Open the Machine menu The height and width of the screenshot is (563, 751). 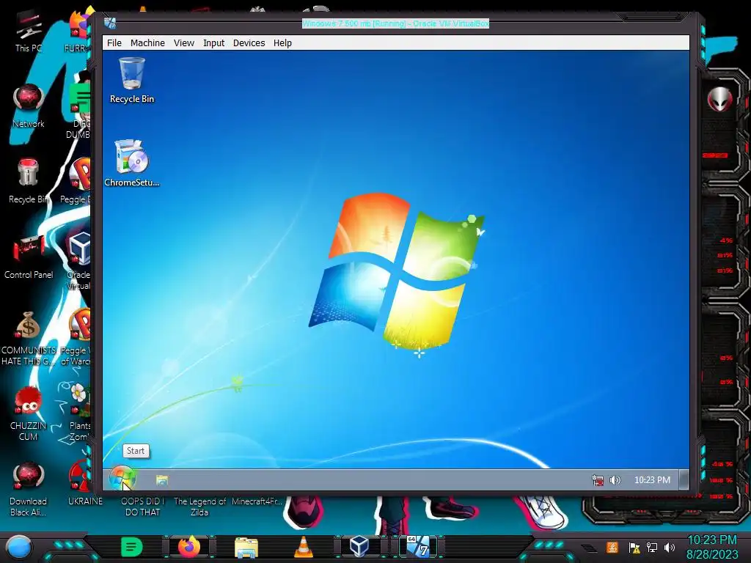coord(147,43)
